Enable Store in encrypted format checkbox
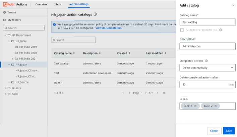Viewport: 237px width, 137px height. click(x=182, y=30)
